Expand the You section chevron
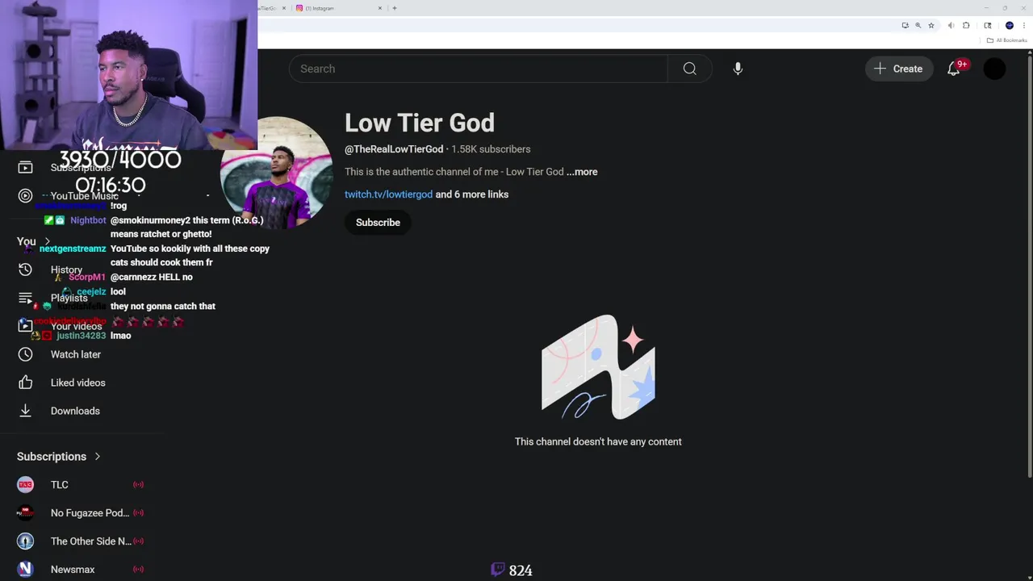1033x581 pixels. click(47, 241)
